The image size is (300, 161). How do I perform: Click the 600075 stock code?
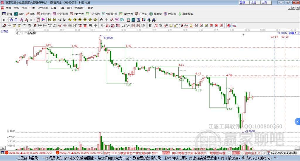pyautogui.click(x=282, y=33)
